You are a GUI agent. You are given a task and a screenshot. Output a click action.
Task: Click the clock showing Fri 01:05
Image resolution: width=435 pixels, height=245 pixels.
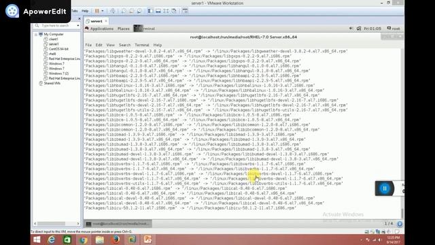click(372, 29)
